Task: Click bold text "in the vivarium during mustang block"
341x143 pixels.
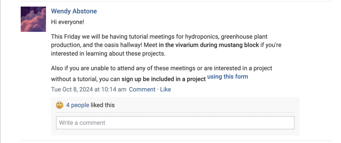Action: (209, 45)
